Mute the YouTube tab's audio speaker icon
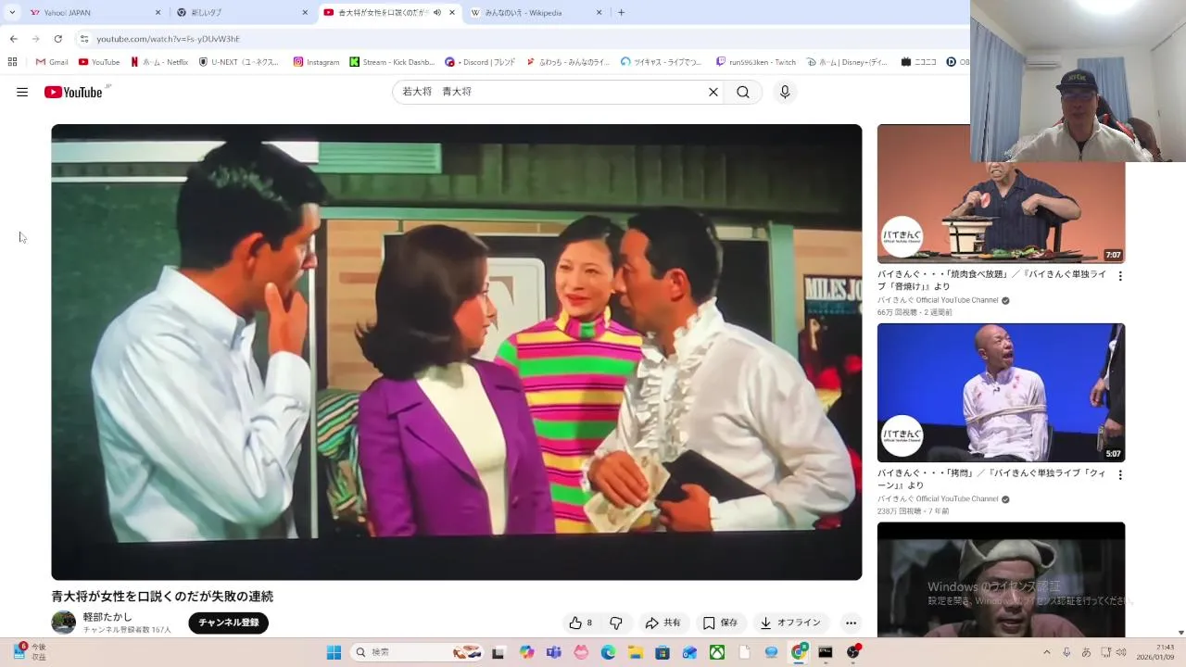Viewport: 1186px width, 667px height. 436,13
